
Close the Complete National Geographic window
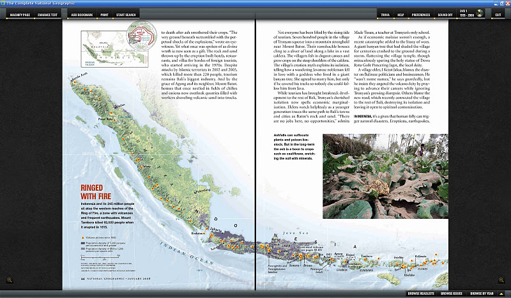click(505, 3)
